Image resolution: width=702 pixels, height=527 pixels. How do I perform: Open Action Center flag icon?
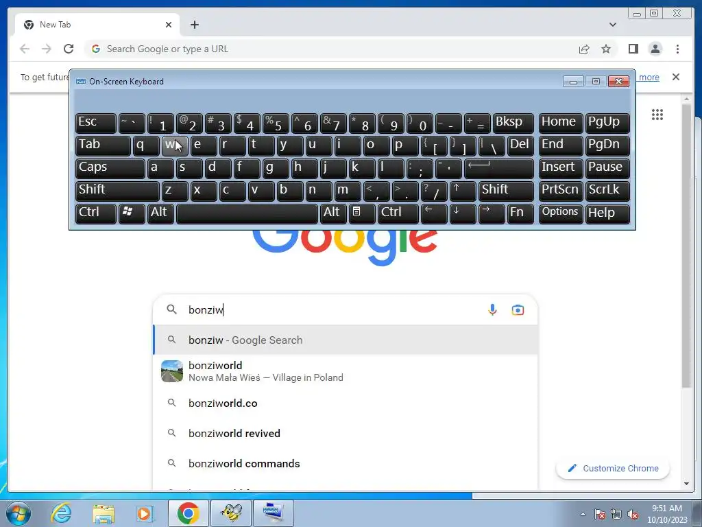(x=599, y=514)
